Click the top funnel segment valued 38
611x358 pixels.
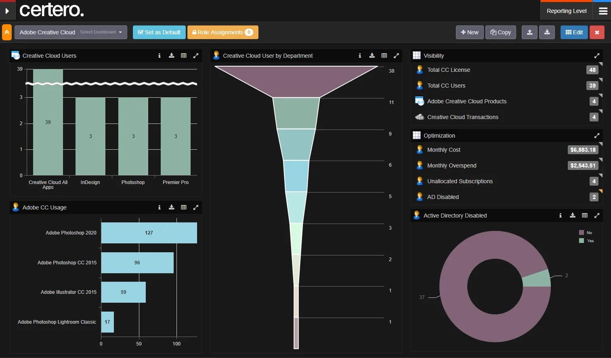point(296,81)
